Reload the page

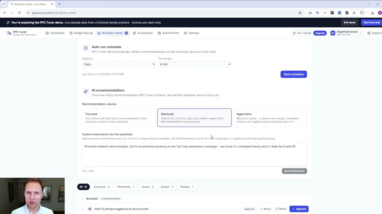[x=19, y=13]
